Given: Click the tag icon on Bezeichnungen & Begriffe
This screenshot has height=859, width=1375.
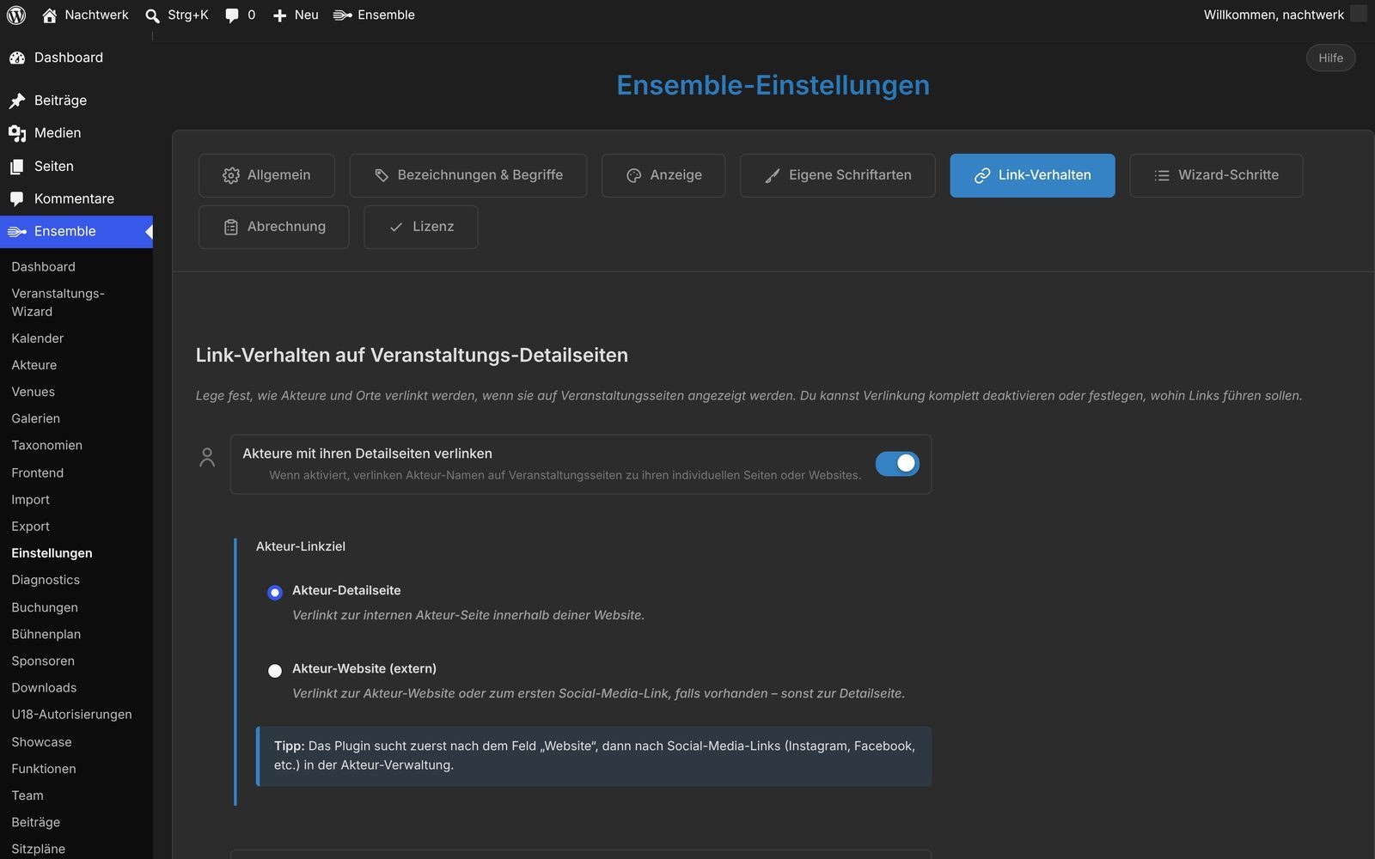Looking at the screenshot, I should pyautogui.click(x=382, y=175).
